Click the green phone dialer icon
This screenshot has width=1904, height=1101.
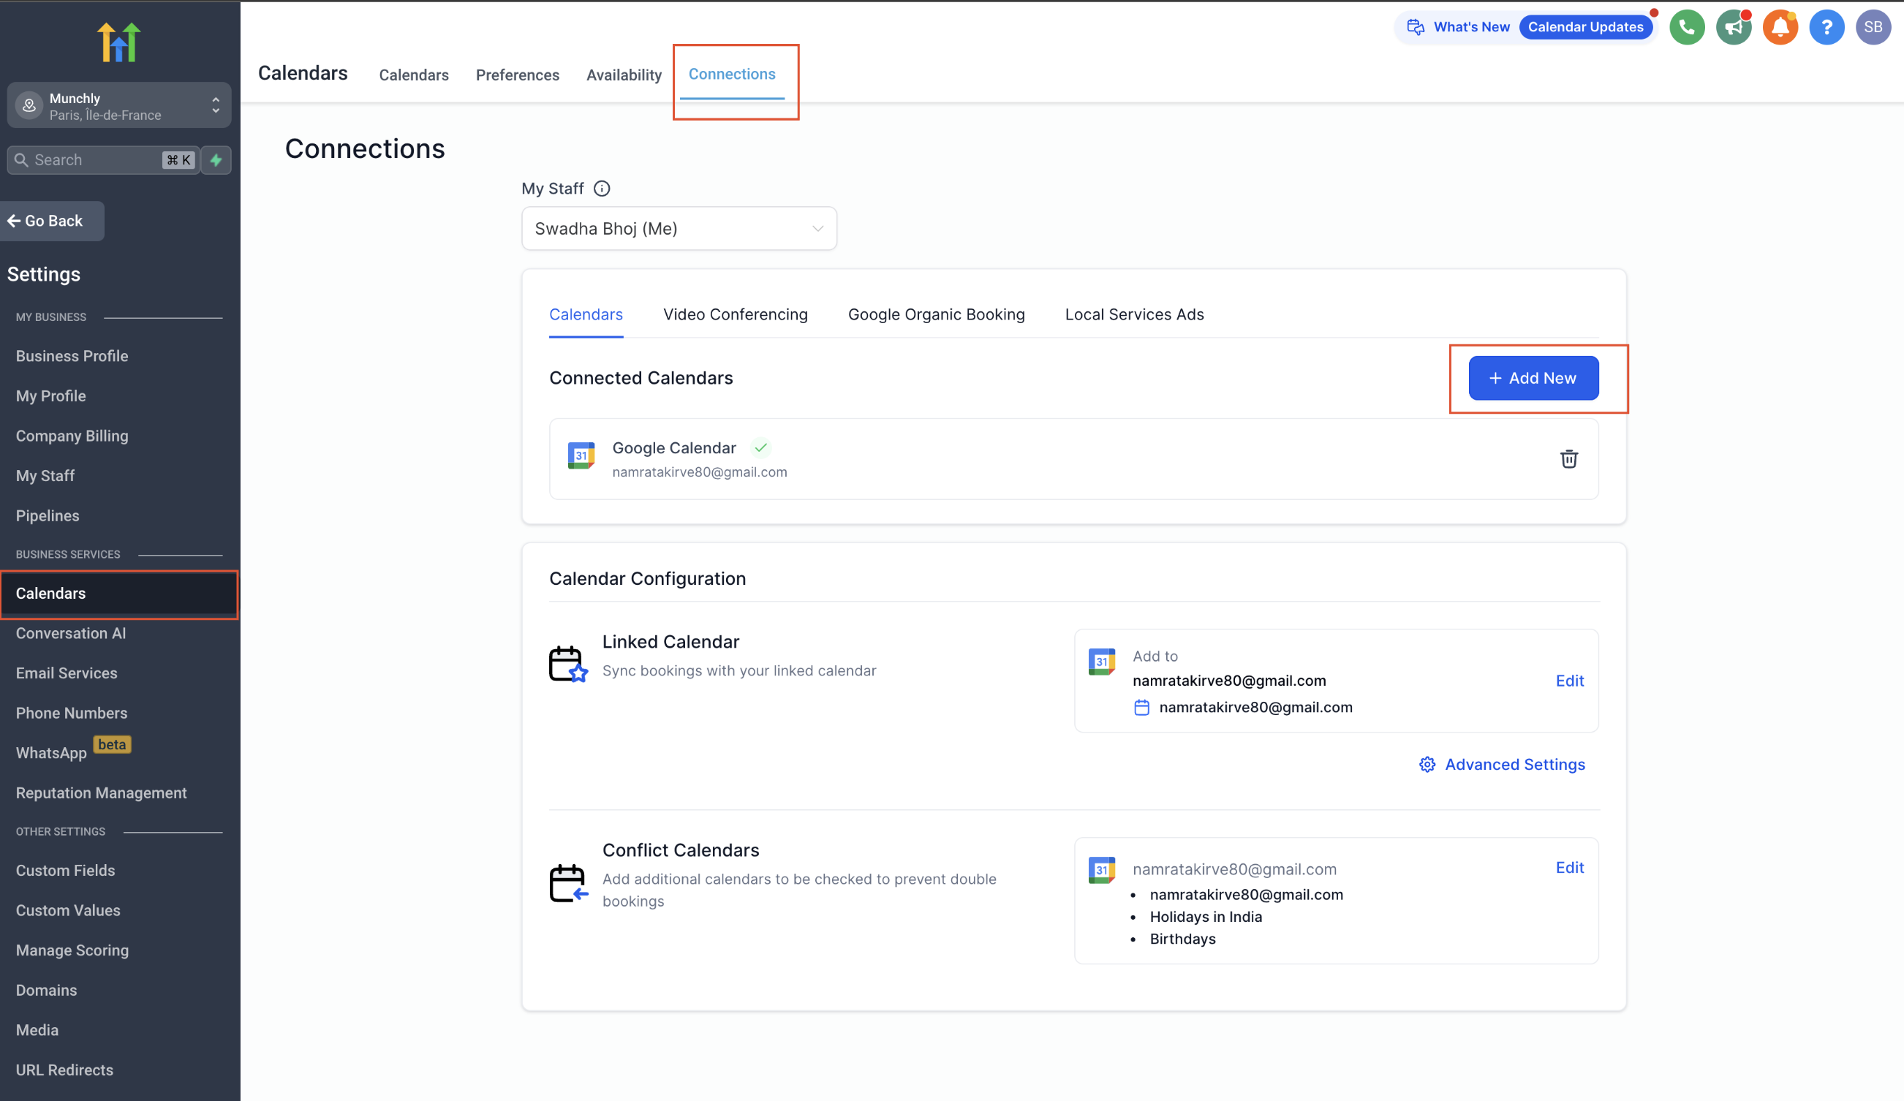coord(1686,28)
